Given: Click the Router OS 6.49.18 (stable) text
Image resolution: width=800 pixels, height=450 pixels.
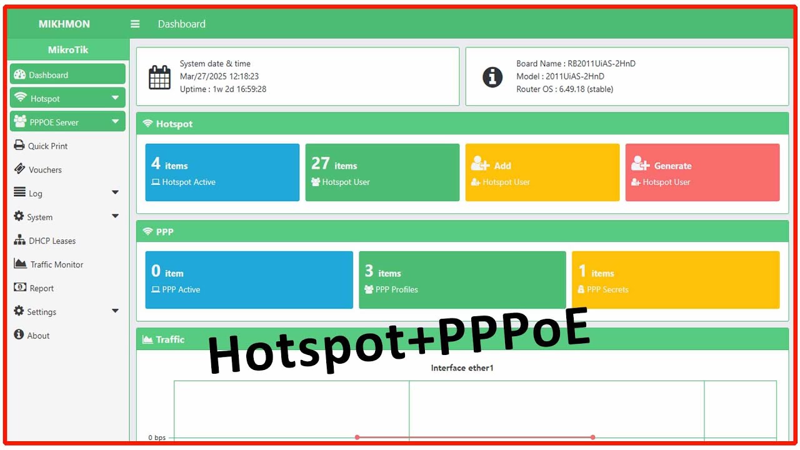Looking at the screenshot, I should tap(565, 89).
